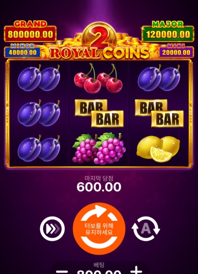Decrease the bet with minus button

(x=62, y=272)
